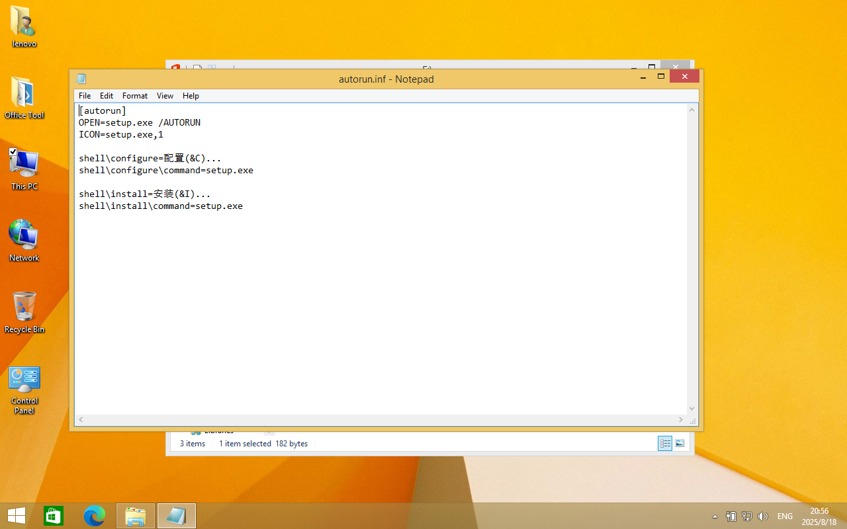
Task: Open Notepad's system menu icon in title bar
Action: [x=81, y=79]
